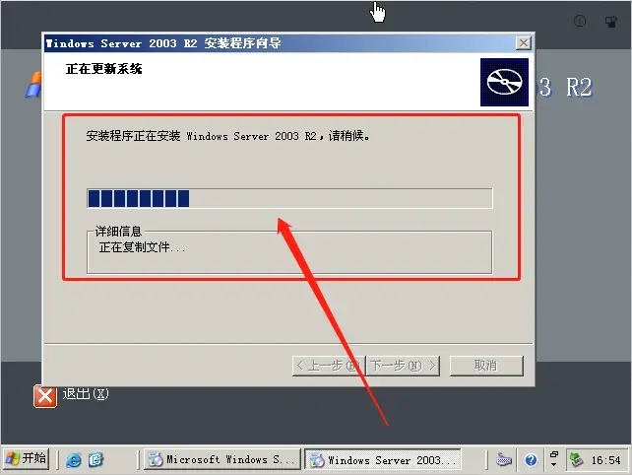Open the Start (开始) menu
The width and height of the screenshot is (632, 475).
point(27,459)
